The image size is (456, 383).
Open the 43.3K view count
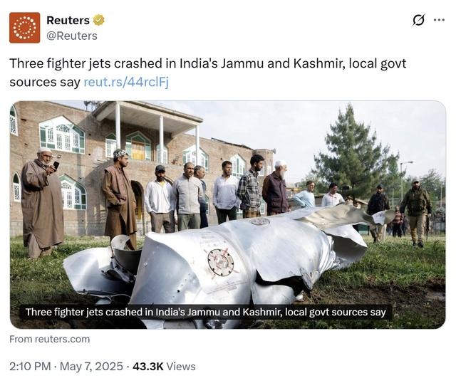(x=148, y=367)
